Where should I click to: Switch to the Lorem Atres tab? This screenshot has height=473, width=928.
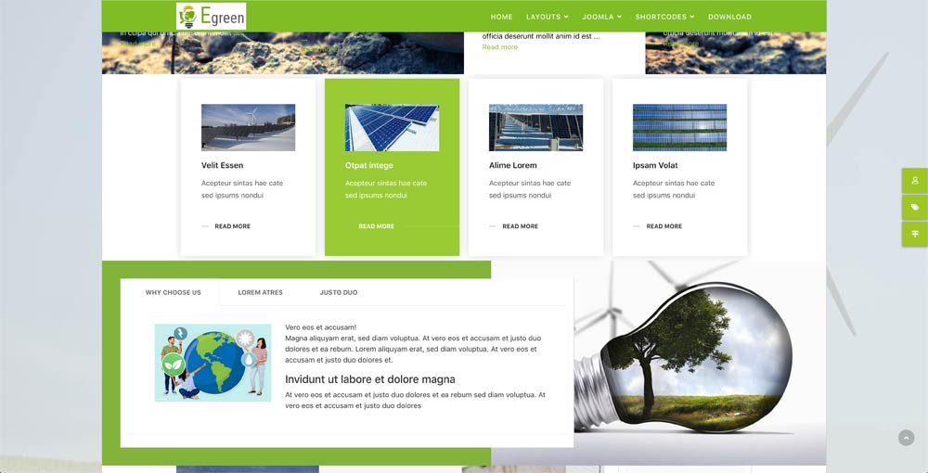260,292
